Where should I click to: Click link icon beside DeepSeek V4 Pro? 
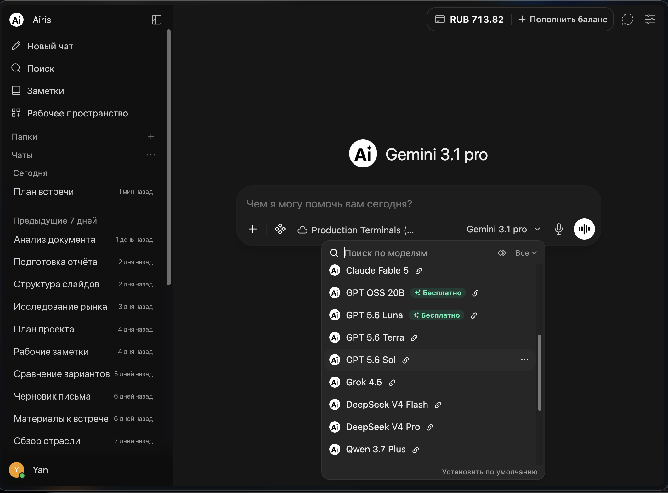[x=430, y=427]
